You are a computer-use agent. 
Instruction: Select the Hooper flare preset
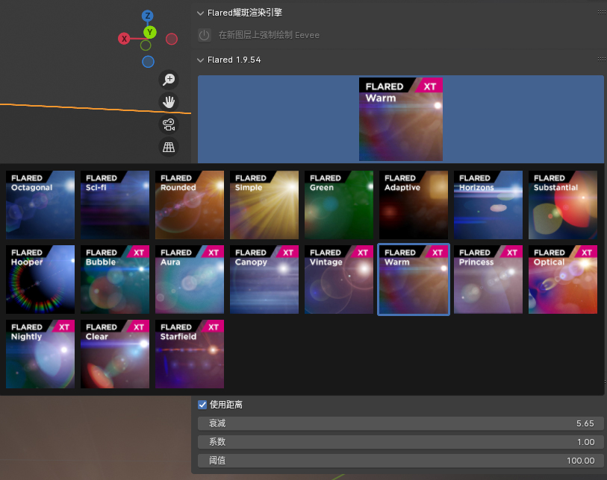pos(40,280)
